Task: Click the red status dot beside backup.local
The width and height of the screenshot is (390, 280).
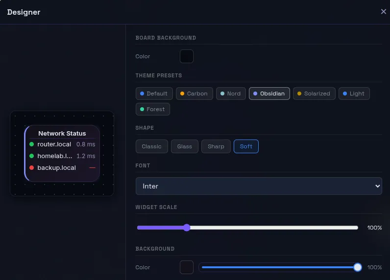Action: [x=31, y=168]
